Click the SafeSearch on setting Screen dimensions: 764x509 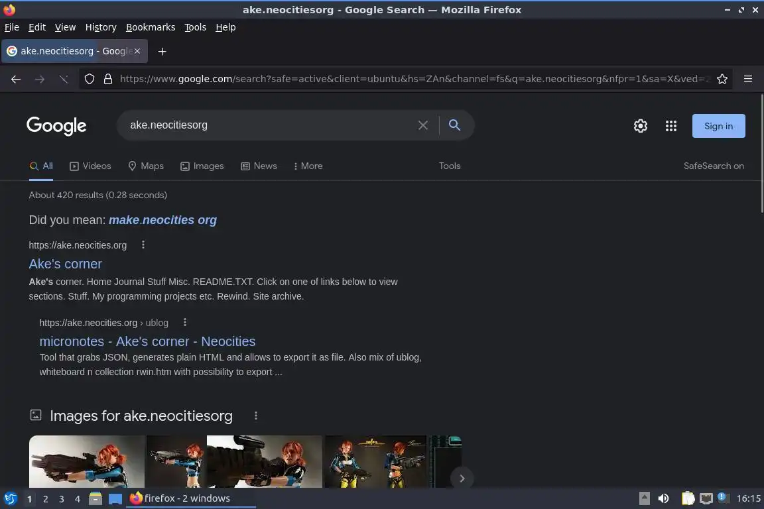[714, 166]
